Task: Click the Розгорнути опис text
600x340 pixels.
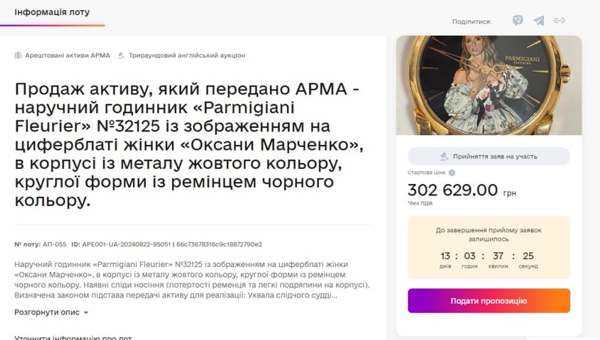Action: (x=47, y=312)
